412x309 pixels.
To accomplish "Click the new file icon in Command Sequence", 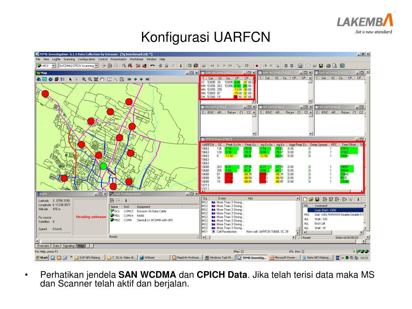I will [x=305, y=200].
